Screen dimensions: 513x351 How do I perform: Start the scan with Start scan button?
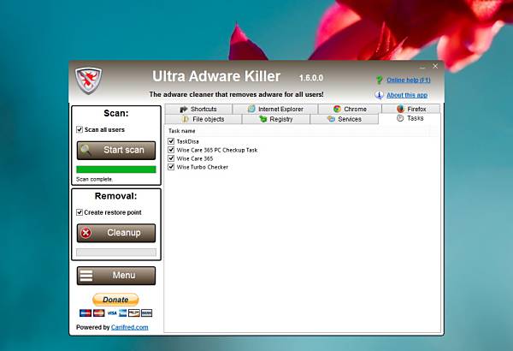pyautogui.click(x=116, y=151)
